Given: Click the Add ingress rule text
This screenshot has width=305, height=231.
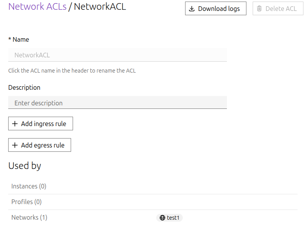Looking at the screenshot, I should point(43,124).
